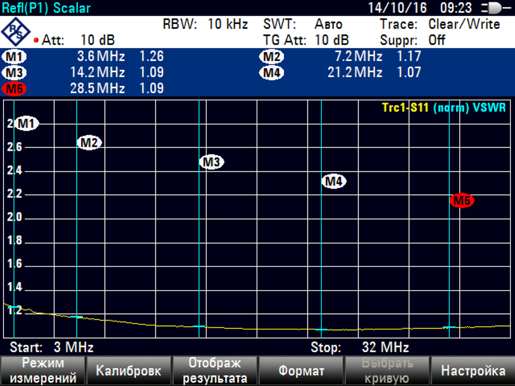This screenshot has width=515, height=386.
Task: Click the M1 marker label on graph
Action: [x=27, y=123]
